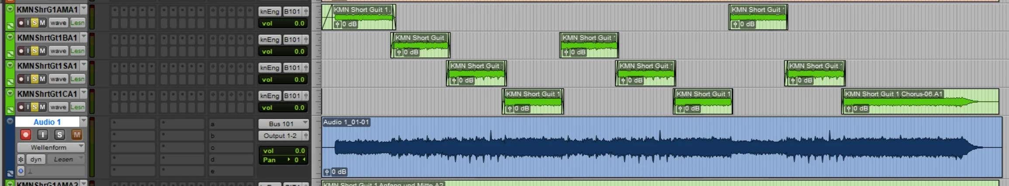Screen dimensions: 1009x186
Task: Click wave view button on KMNShrG1AMA1
Action: click(58, 23)
